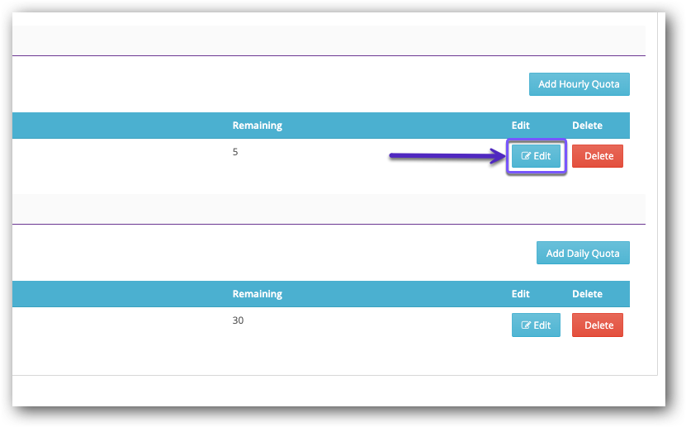Select Edit column header in daily table

pyautogui.click(x=520, y=294)
